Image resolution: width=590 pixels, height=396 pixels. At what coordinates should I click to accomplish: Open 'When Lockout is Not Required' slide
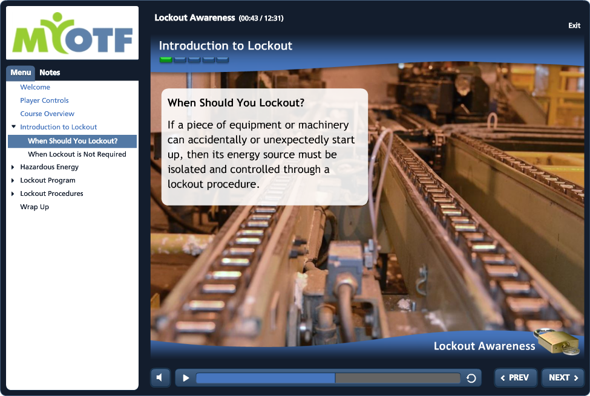[x=77, y=154]
